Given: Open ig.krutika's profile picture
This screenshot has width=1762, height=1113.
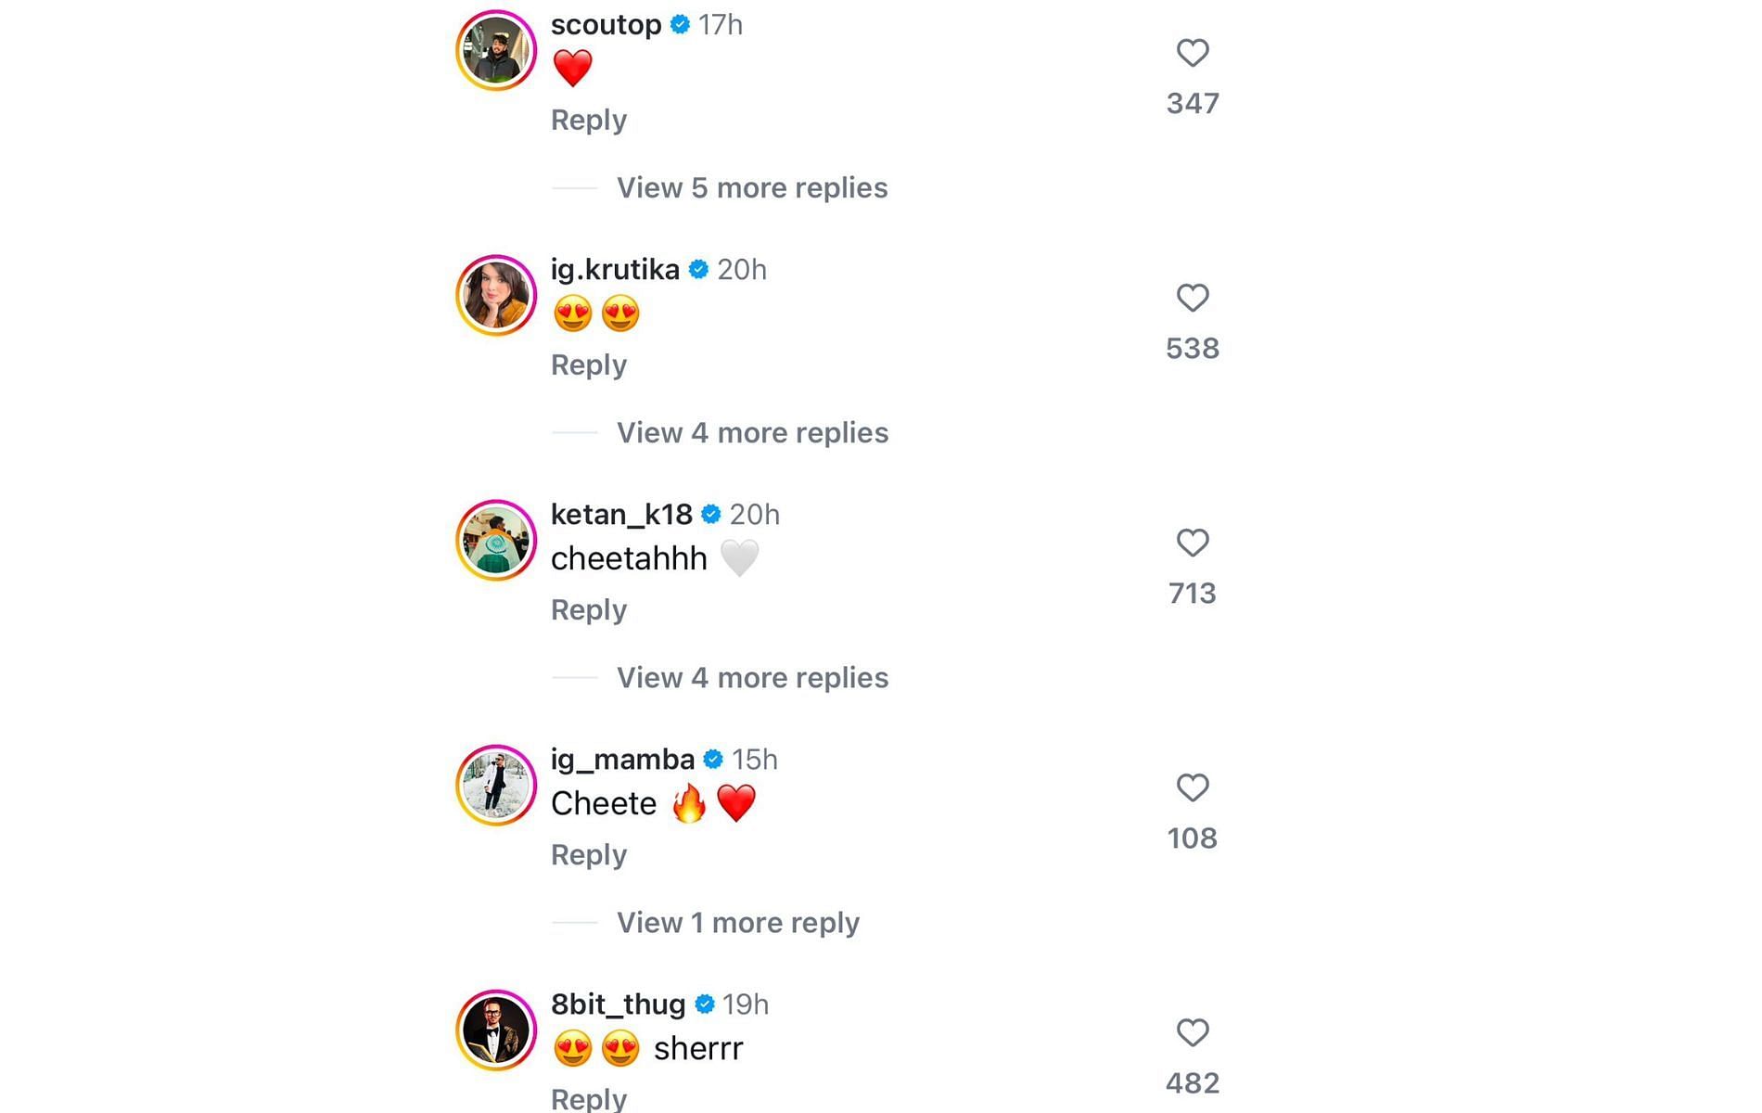Looking at the screenshot, I should (496, 295).
